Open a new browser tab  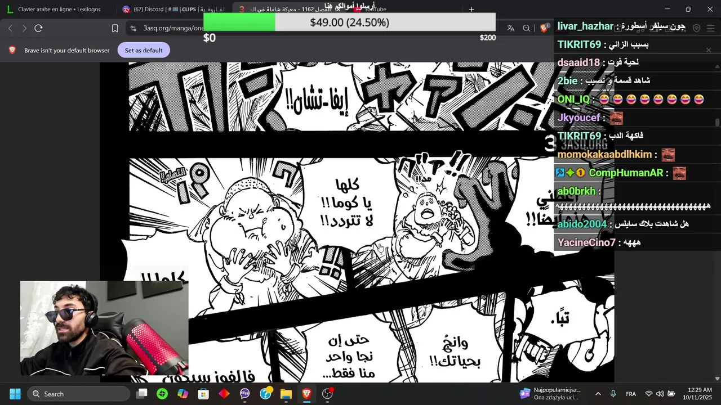(471, 9)
